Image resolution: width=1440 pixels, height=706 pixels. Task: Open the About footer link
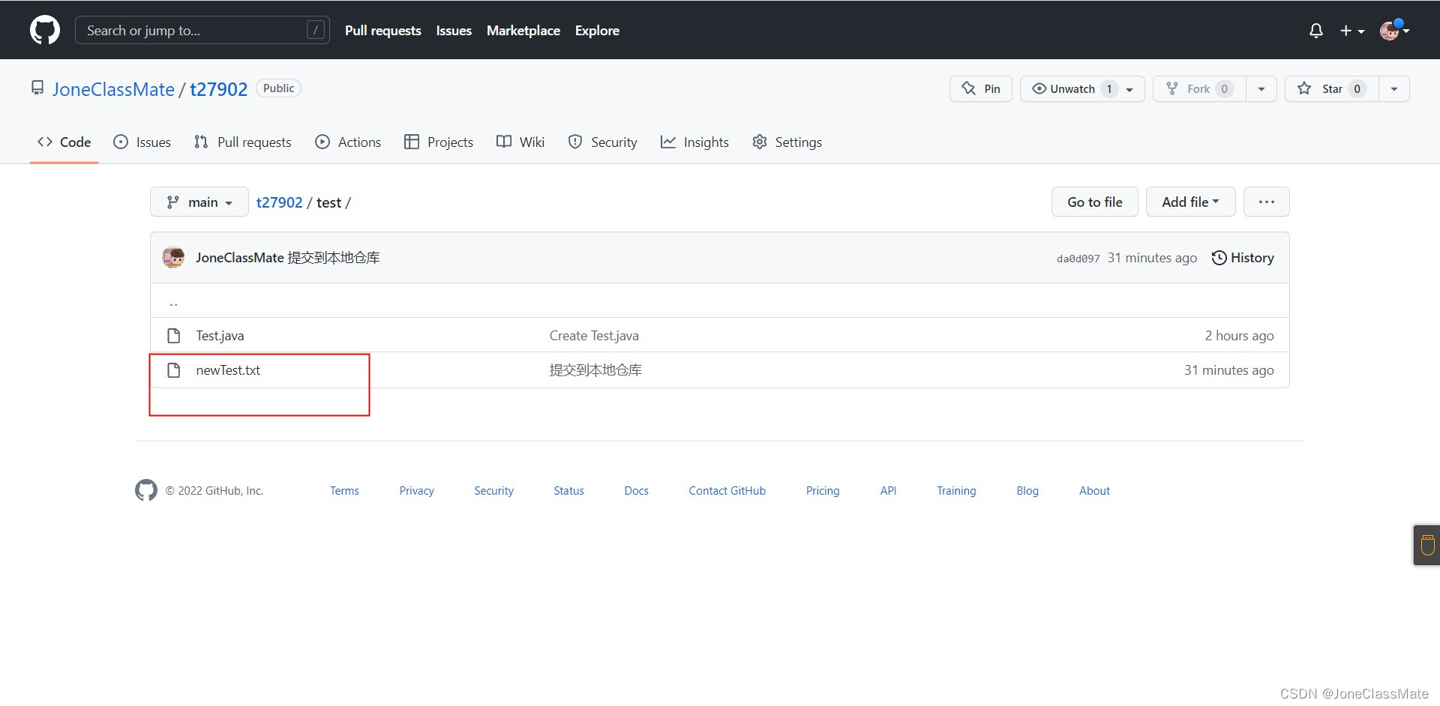pyautogui.click(x=1094, y=490)
